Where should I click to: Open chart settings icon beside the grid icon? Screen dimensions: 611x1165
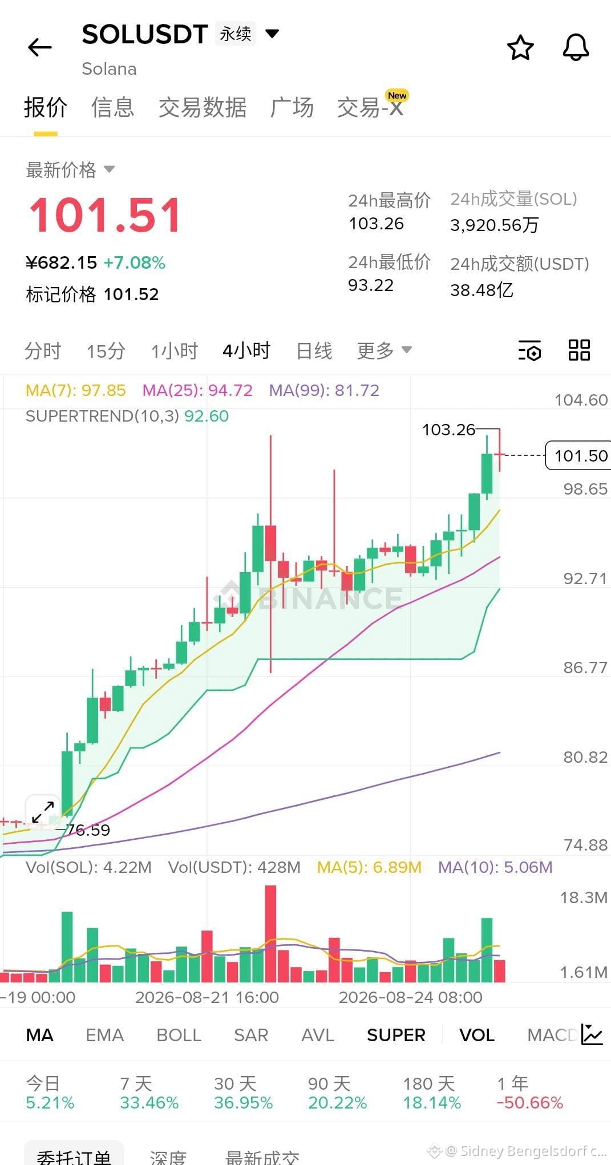pyautogui.click(x=530, y=350)
